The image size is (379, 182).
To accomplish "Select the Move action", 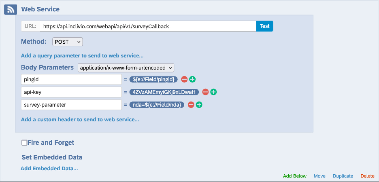I will pos(319,176).
